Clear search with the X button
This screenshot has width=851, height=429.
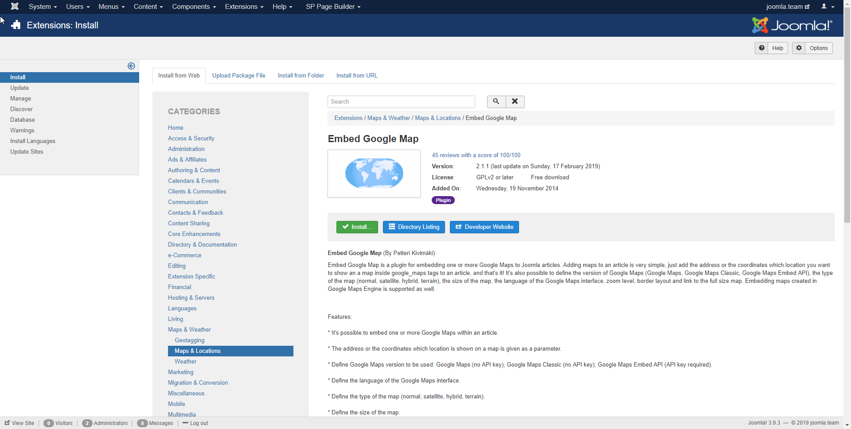515,101
